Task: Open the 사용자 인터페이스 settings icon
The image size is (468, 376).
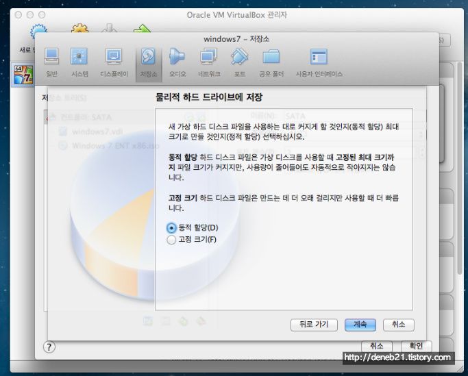Action: pyautogui.click(x=319, y=62)
